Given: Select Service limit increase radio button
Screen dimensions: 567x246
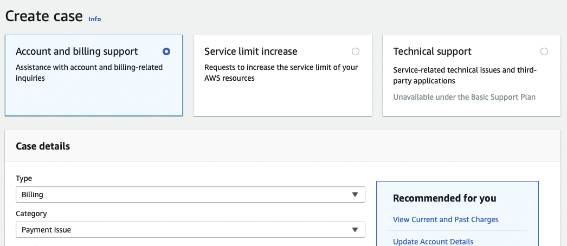Looking at the screenshot, I should 356,51.
